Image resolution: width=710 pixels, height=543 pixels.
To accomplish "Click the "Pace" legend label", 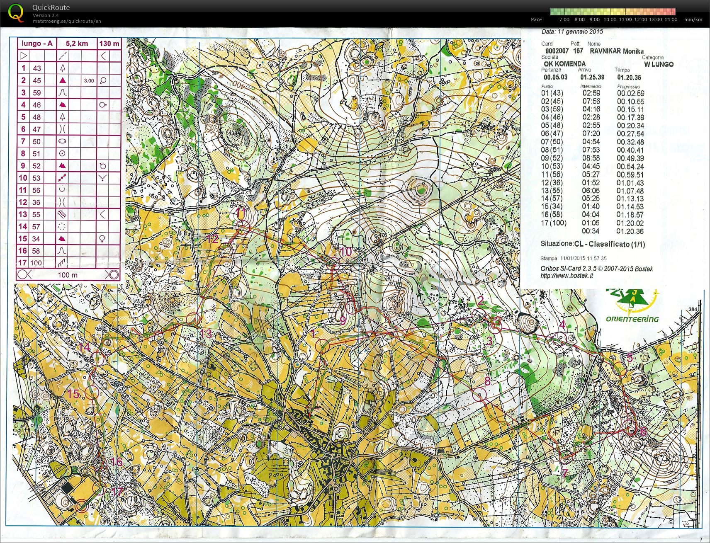I will point(536,19).
